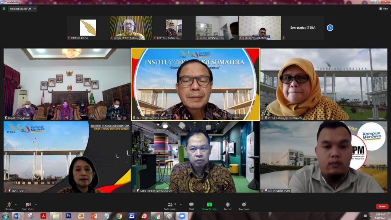Open the Snipping Tool taskbar icon
The width and height of the screenshot is (391, 220).
(x=31, y=216)
